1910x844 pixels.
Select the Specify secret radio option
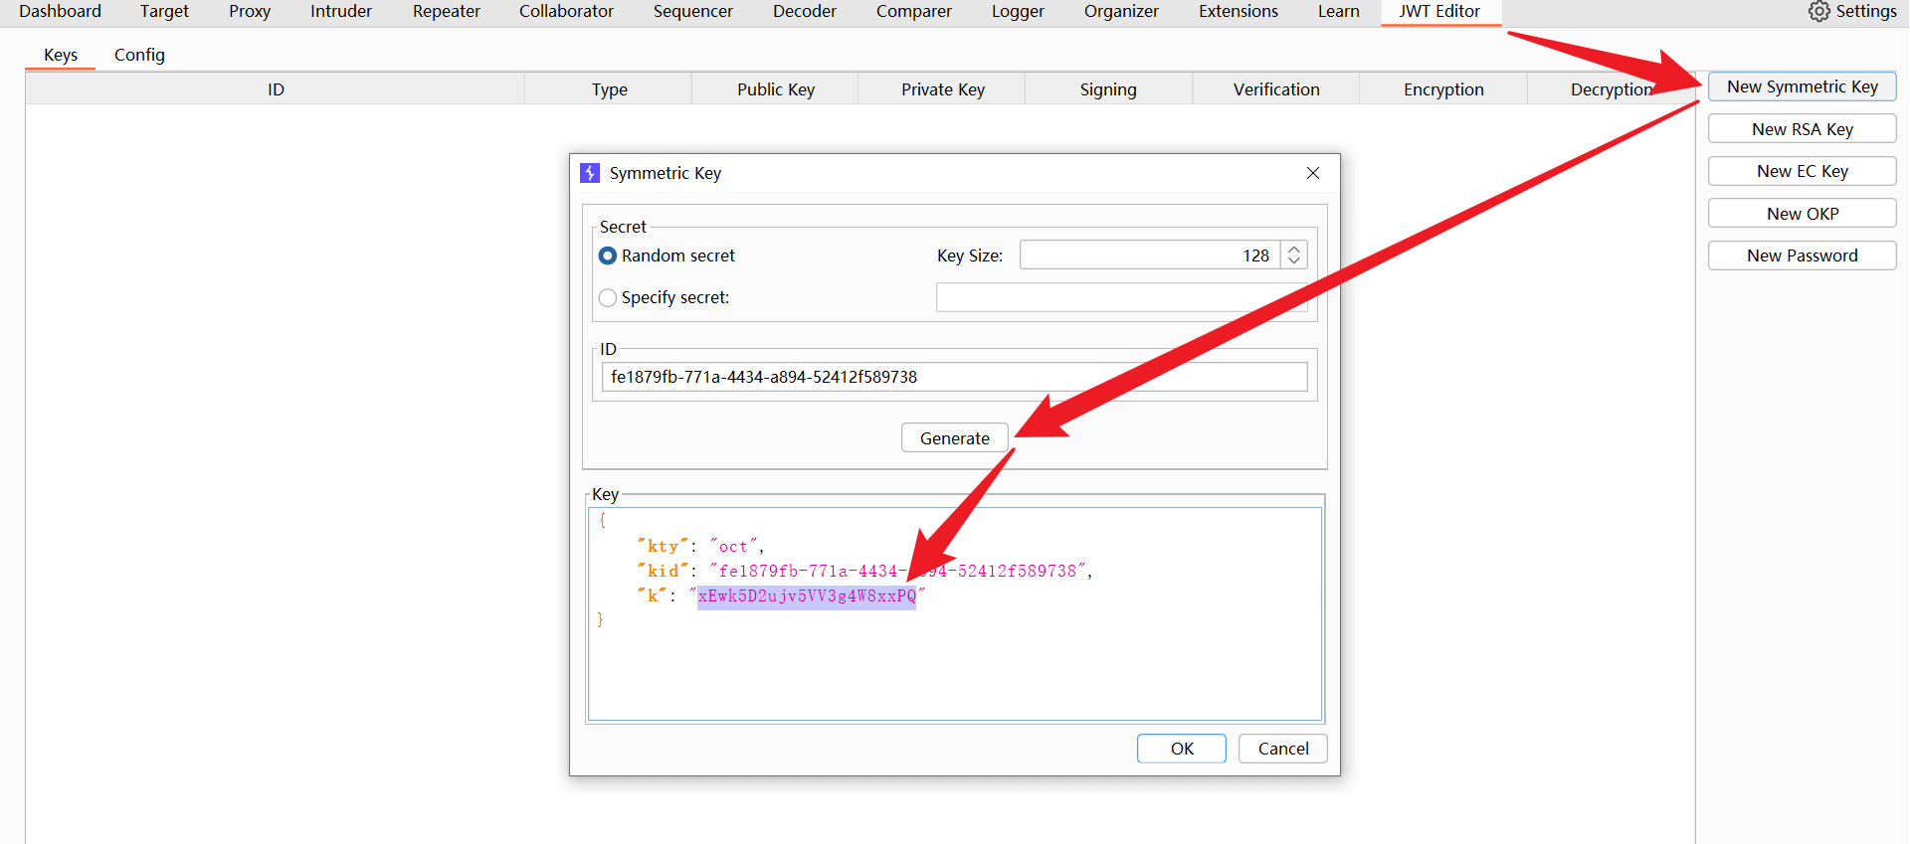[608, 297]
